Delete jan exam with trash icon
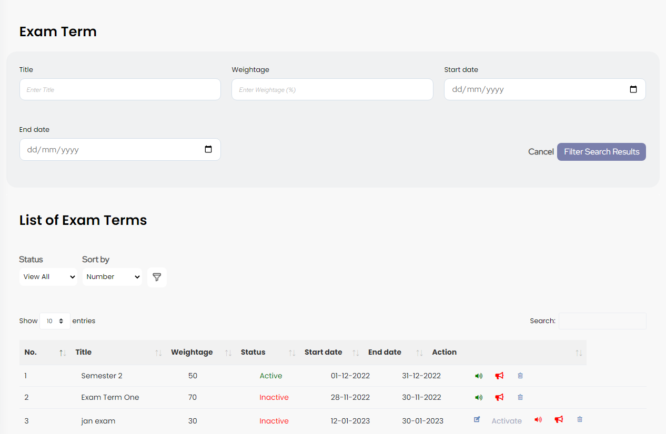The height and width of the screenshot is (434, 666). (580, 419)
